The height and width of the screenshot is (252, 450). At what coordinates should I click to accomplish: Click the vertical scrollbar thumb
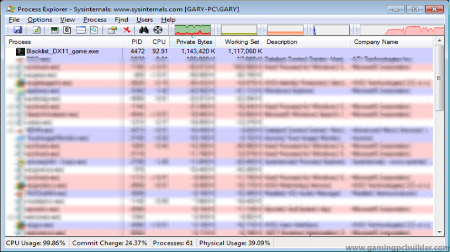(x=439, y=78)
